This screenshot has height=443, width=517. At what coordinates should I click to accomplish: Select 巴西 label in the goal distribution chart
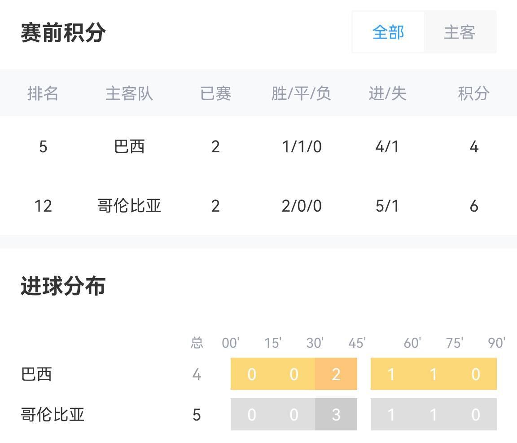pos(36,374)
